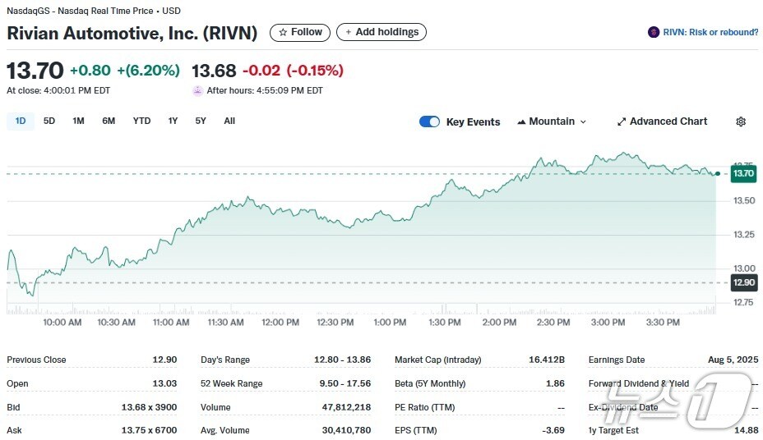The width and height of the screenshot is (763, 440).
Task: Show the 5Y chart range
Action: pyautogui.click(x=201, y=121)
